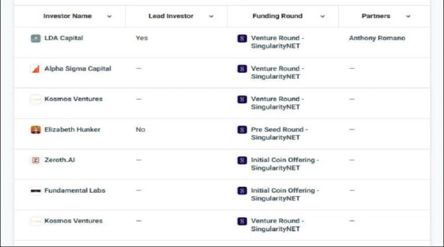Screen dimensions: 444x247
Task: Open the Lead Investor column dropdown arrow
Action: tap(211, 16)
